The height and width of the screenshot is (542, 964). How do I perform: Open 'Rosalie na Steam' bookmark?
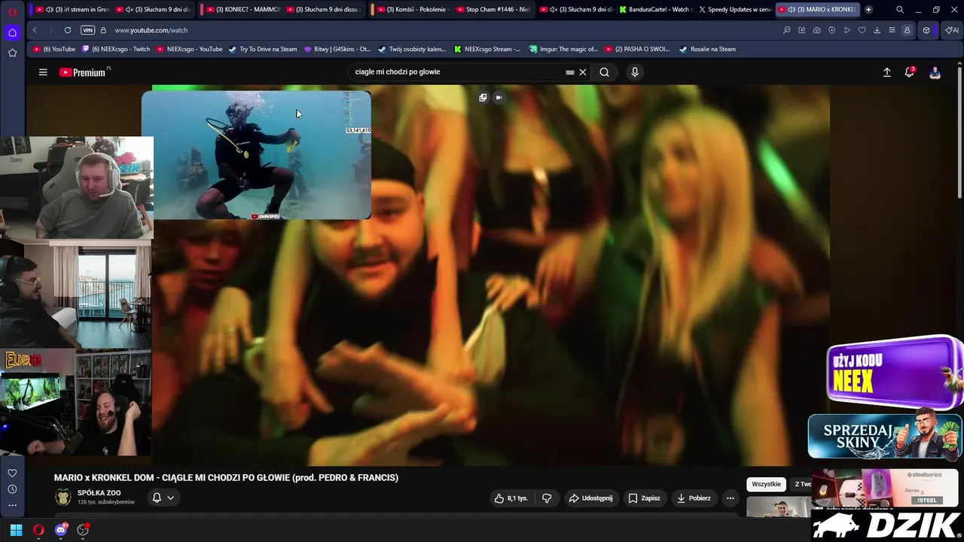(708, 49)
